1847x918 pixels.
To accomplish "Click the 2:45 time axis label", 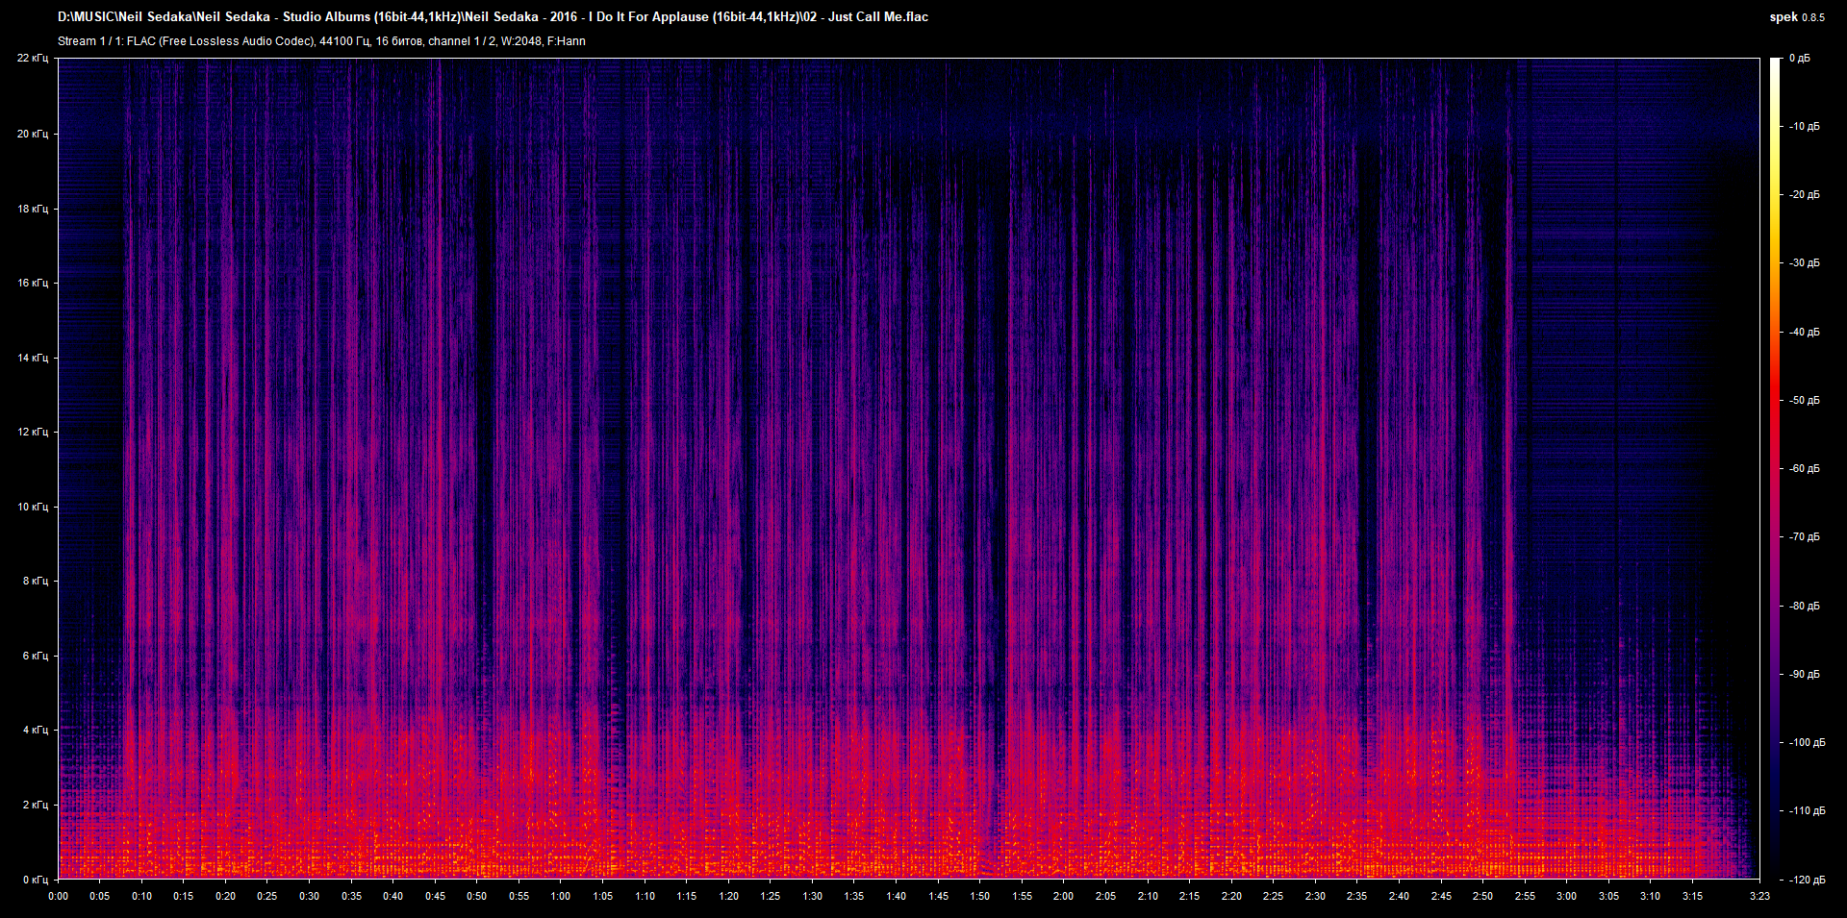I will pos(1441,896).
